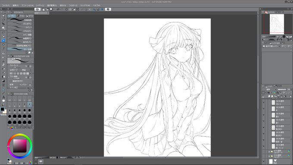
Task: Select the highlighted Ruler tool
Action: pyautogui.click(x=3, y=89)
